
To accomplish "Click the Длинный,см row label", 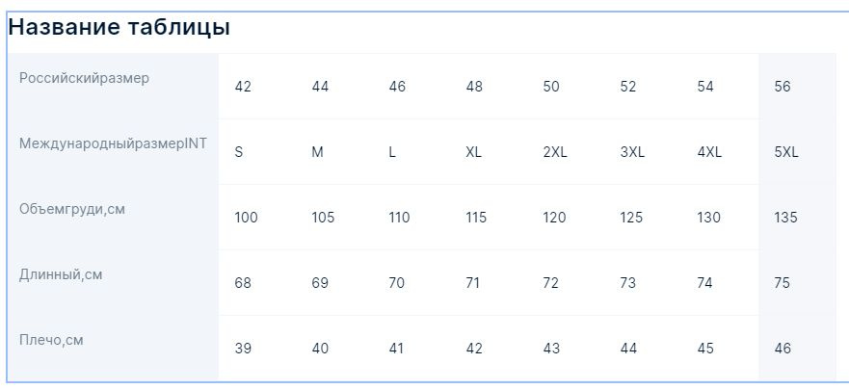I will (61, 274).
